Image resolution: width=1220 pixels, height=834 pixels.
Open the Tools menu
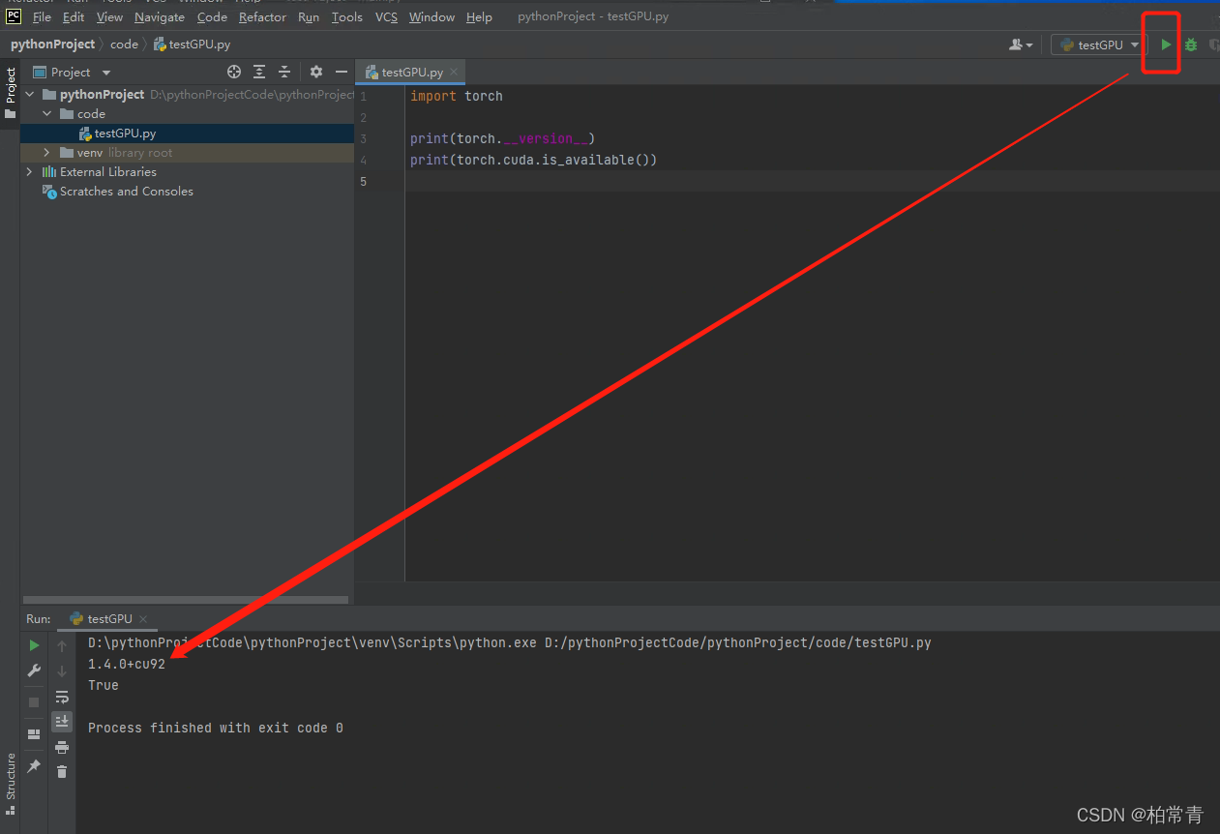[x=346, y=17]
